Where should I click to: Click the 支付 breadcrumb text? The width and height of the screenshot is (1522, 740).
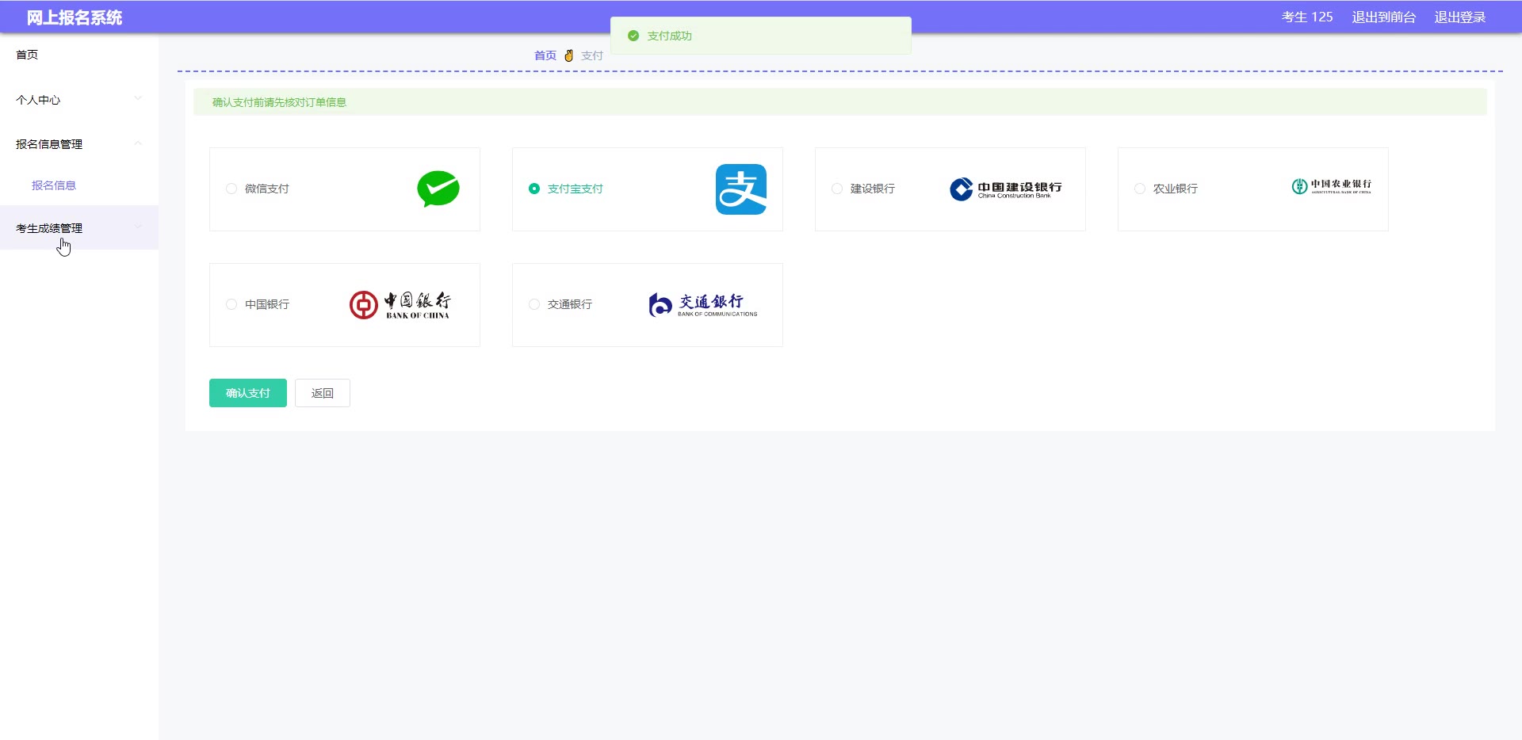592,55
